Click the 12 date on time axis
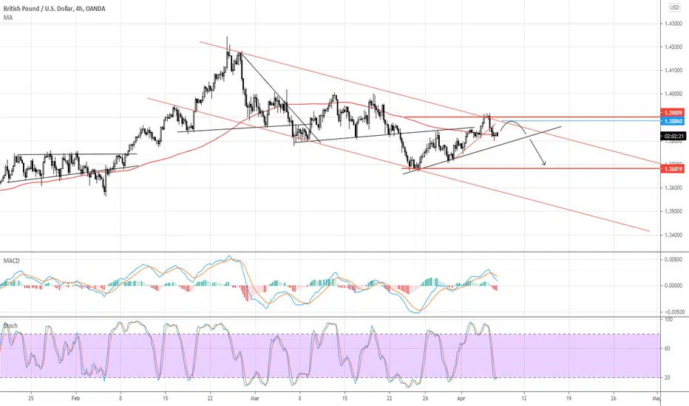This screenshot has width=689, height=406. click(x=524, y=399)
